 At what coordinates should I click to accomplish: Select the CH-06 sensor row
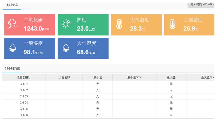pos(24,115)
